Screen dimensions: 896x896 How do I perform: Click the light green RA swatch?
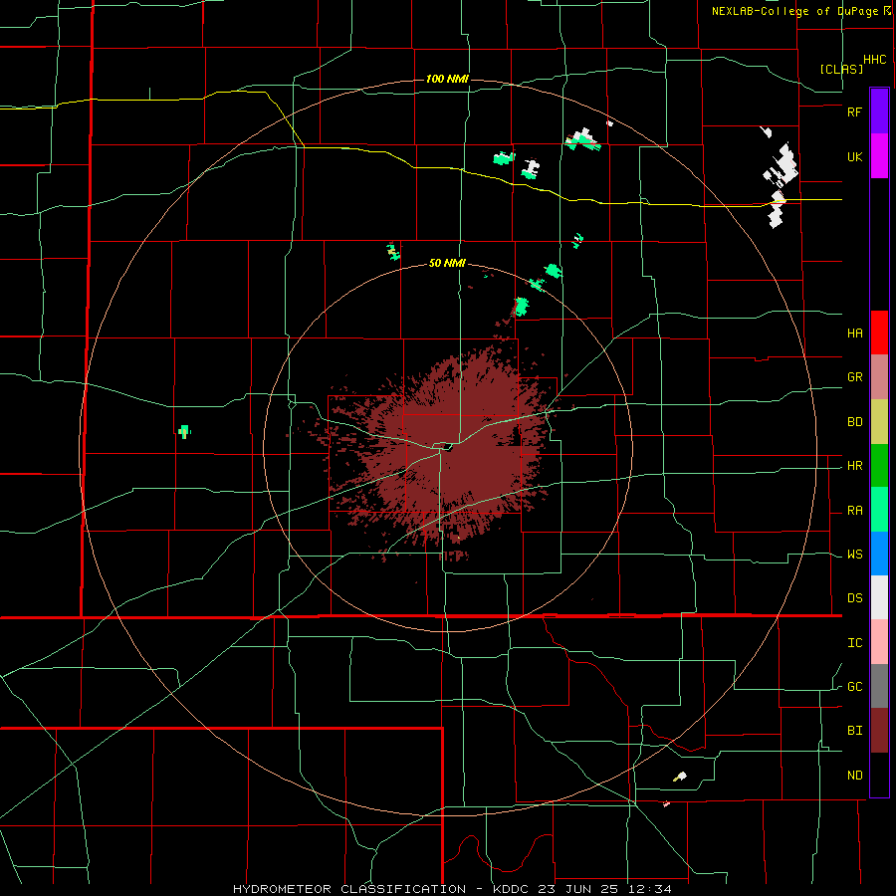879,510
